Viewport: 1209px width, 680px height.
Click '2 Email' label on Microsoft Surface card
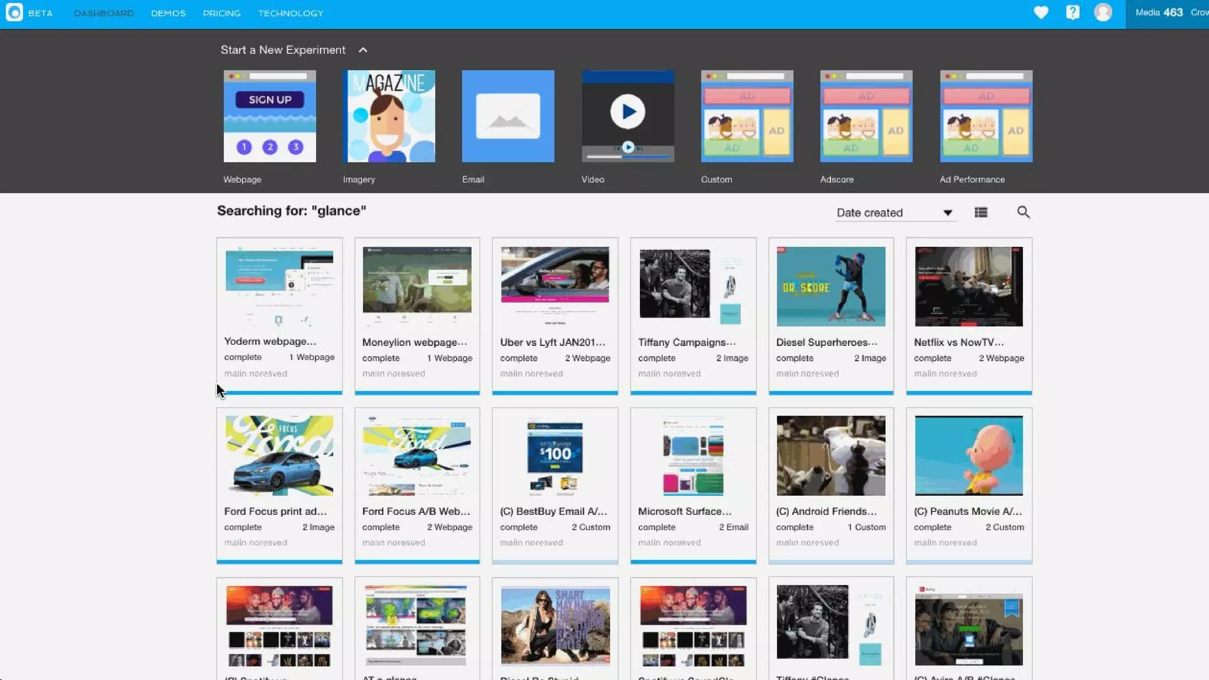click(734, 527)
